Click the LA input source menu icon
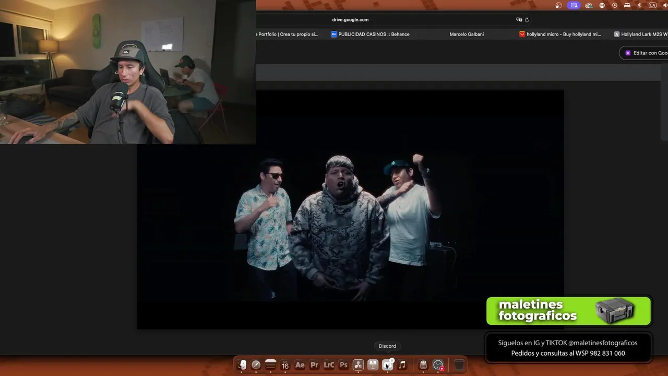The width and height of the screenshot is (668, 376). point(652,5)
